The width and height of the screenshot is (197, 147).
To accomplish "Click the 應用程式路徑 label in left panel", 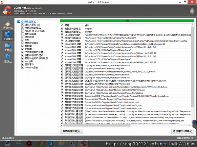I will [32, 43].
